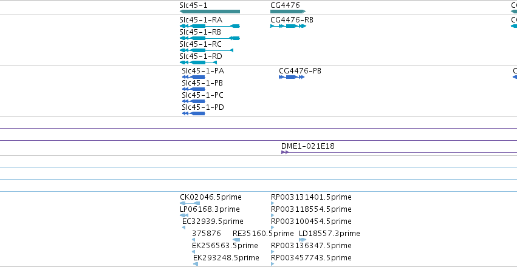Click the Slc45-1-RB label text
The height and width of the screenshot is (267, 517).
tap(200, 32)
